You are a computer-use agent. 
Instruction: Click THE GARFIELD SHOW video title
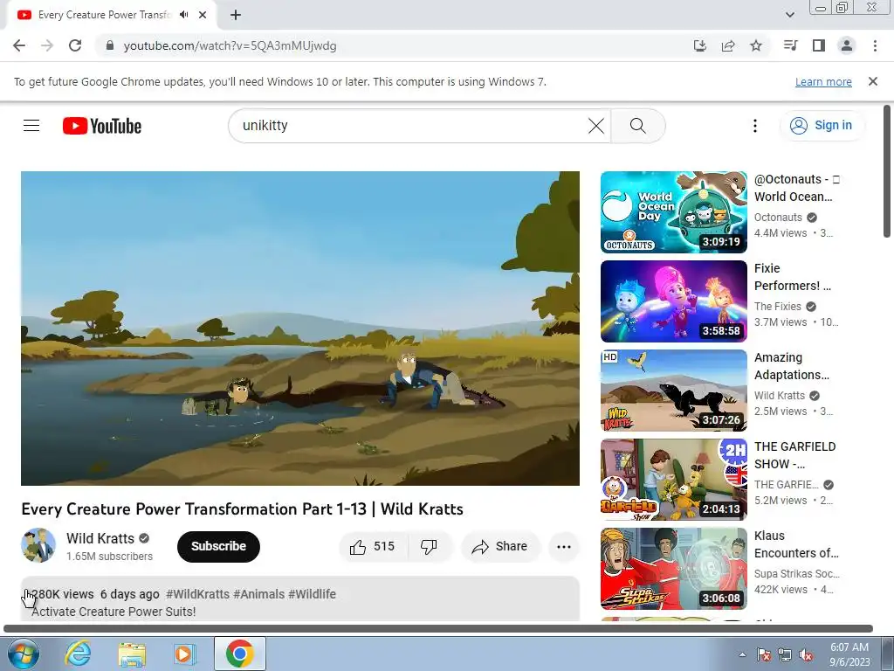coord(794,455)
